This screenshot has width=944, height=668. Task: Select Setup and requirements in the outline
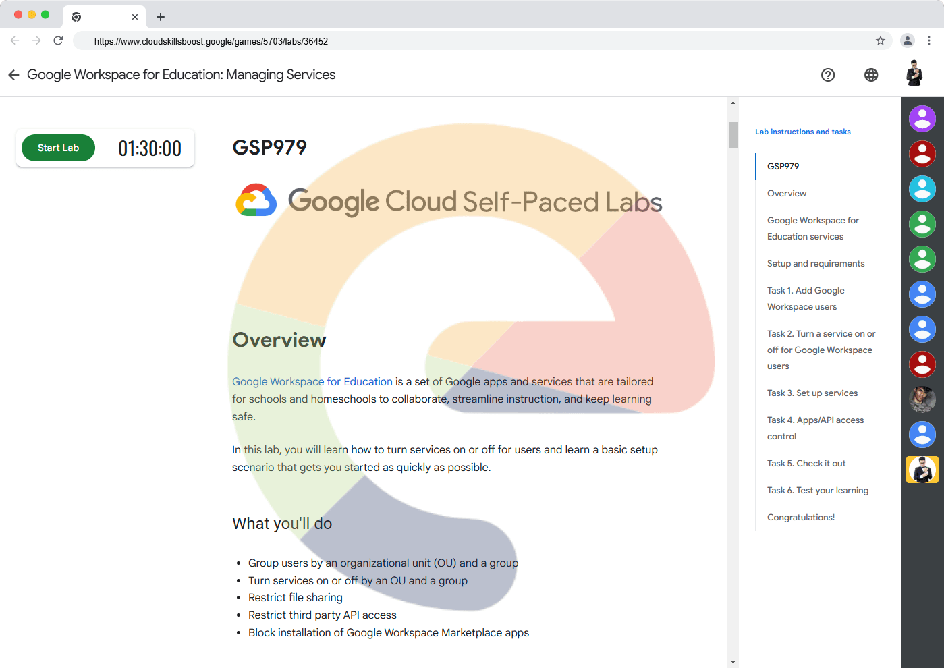(x=816, y=264)
